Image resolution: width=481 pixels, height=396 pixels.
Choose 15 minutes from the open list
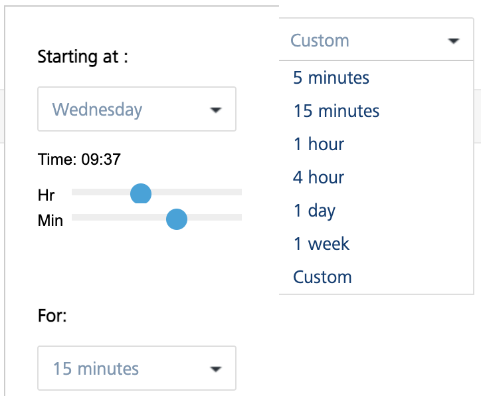point(336,111)
